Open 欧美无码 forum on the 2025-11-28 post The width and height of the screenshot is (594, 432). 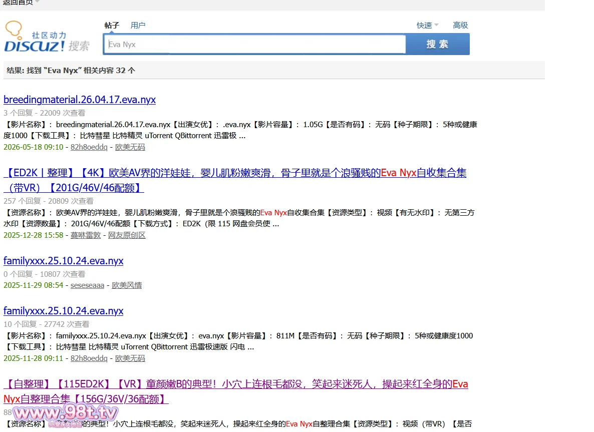pos(130,358)
